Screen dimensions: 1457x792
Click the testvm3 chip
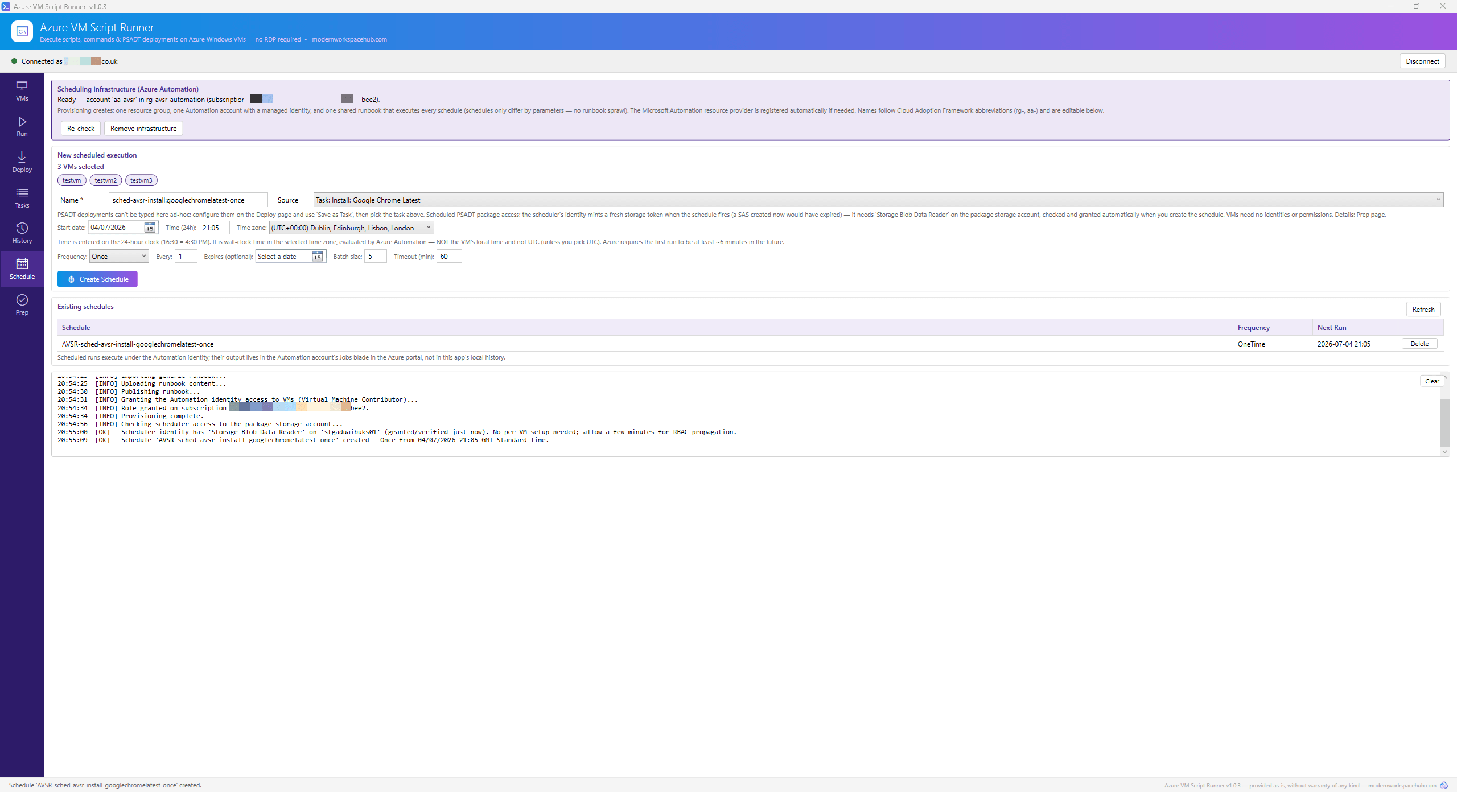141,180
